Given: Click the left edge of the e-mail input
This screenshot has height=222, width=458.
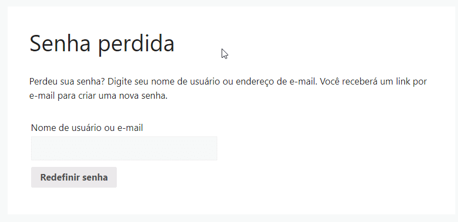Looking at the screenshot, I should 35,148.
